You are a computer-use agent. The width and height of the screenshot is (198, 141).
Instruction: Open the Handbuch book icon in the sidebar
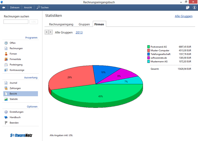(x=6, y=118)
